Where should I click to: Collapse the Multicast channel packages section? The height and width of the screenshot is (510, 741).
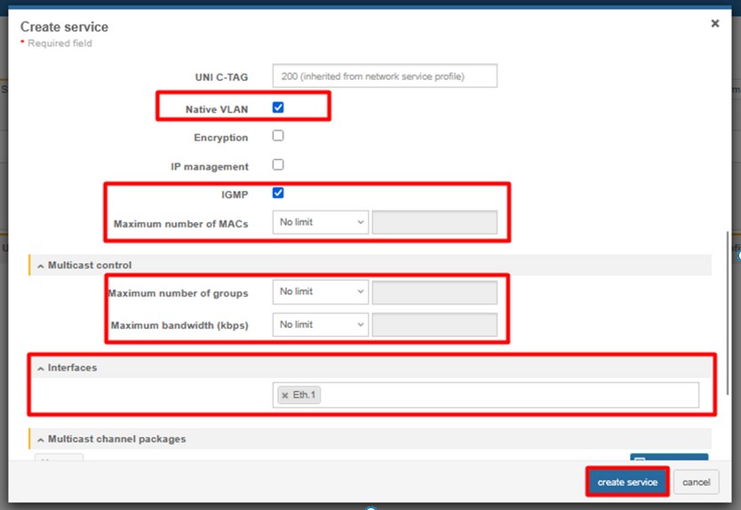click(x=41, y=439)
